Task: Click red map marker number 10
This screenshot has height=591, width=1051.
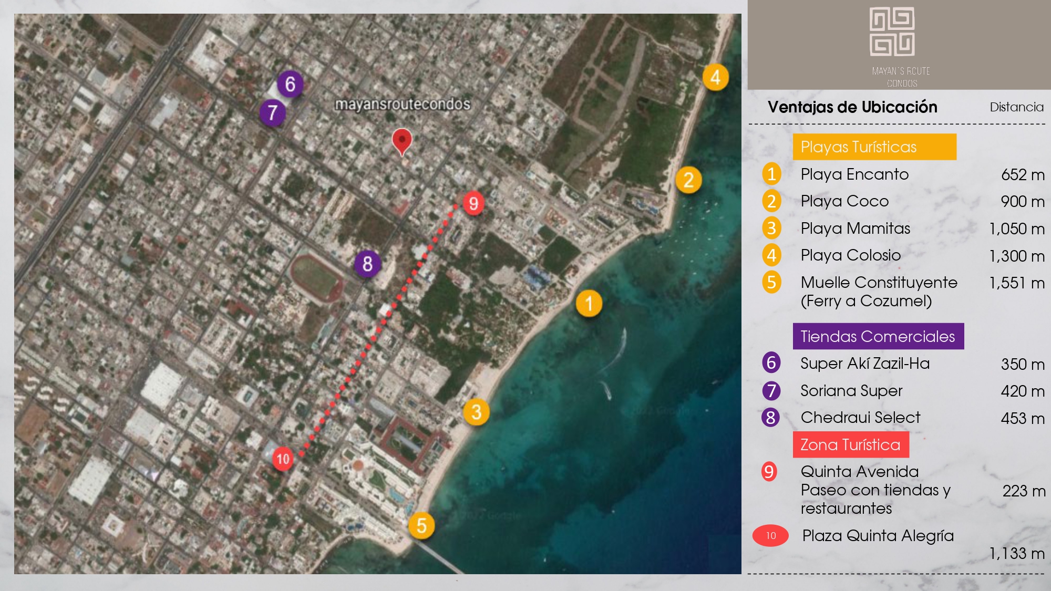Action: click(x=283, y=459)
